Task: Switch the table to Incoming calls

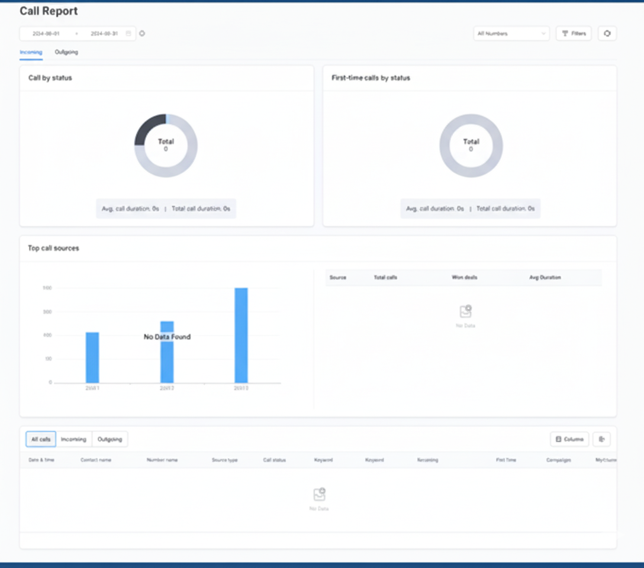Action: [x=73, y=439]
